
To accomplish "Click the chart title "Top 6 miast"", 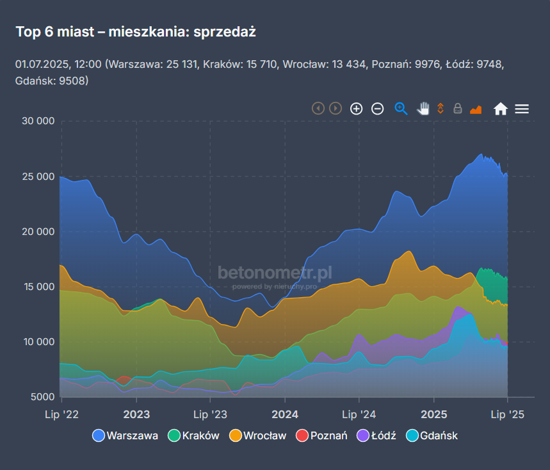I will pyautogui.click(x=136, y=32).
